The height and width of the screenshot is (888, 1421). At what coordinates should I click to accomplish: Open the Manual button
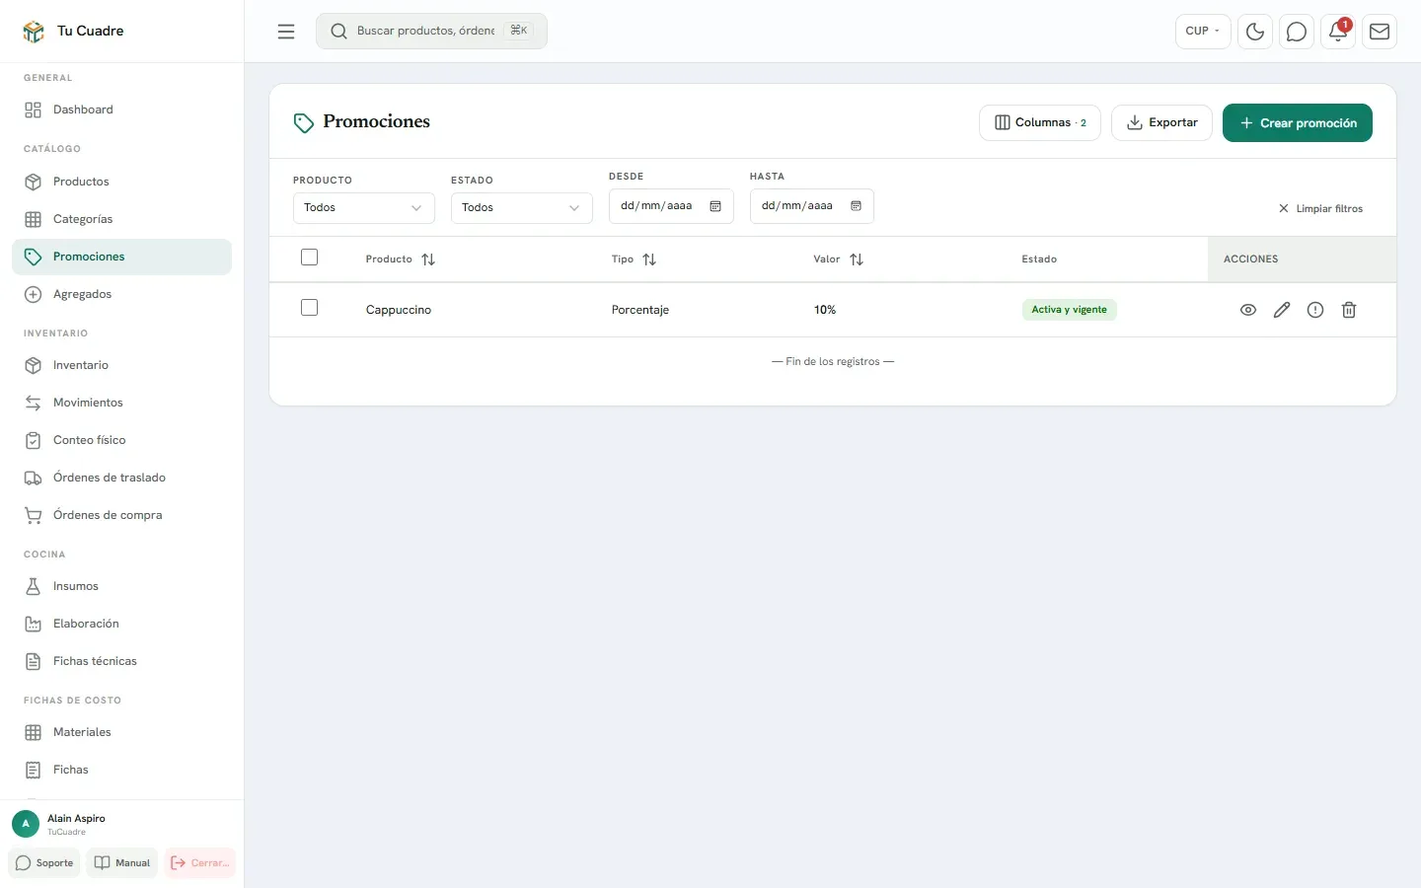[122, 862]
